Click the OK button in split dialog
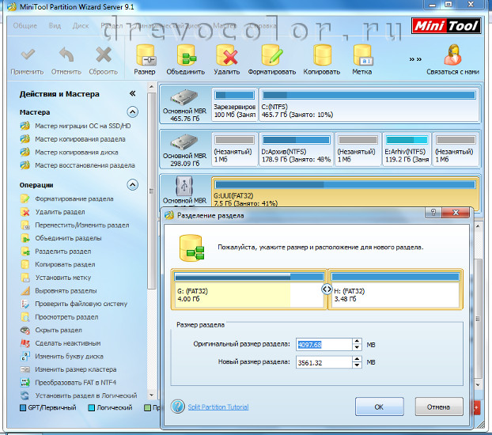Screen dimensions: 492x435 tap(379, 407)
